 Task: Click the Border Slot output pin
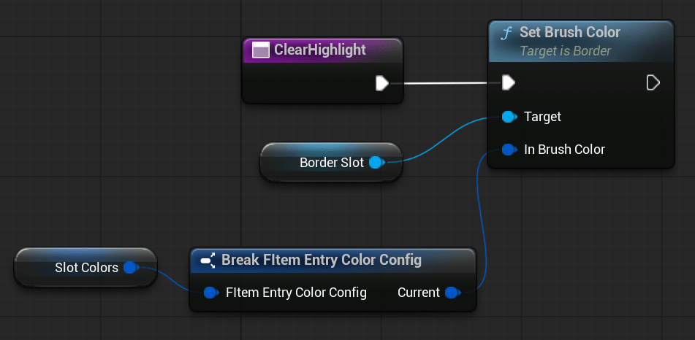click(376, 163)
